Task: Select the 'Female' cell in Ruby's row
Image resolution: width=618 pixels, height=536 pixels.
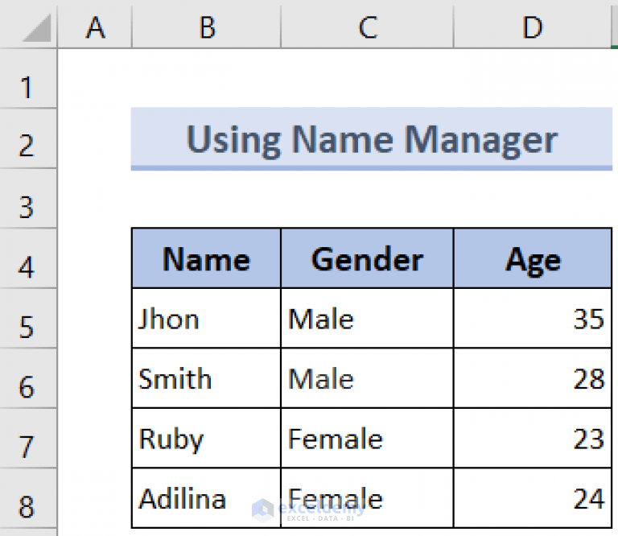Action: pos(367,439)
